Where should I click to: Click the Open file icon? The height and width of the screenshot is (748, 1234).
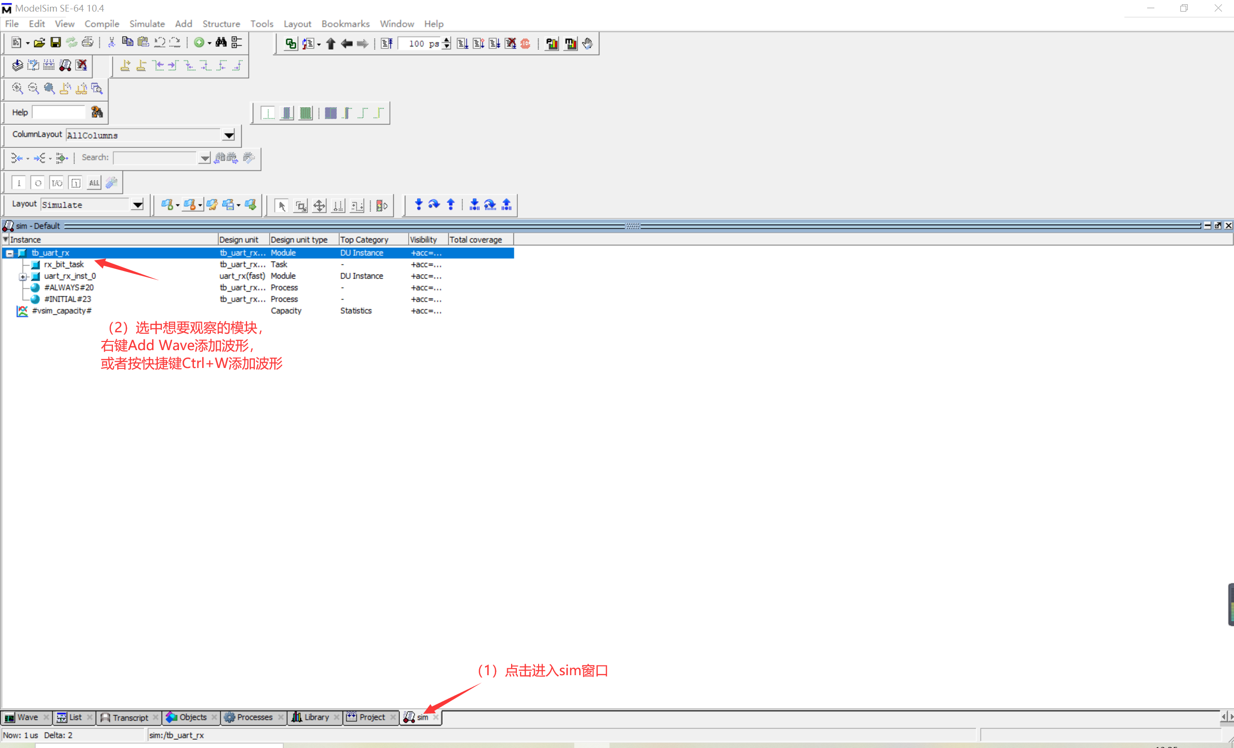[39, 42]
